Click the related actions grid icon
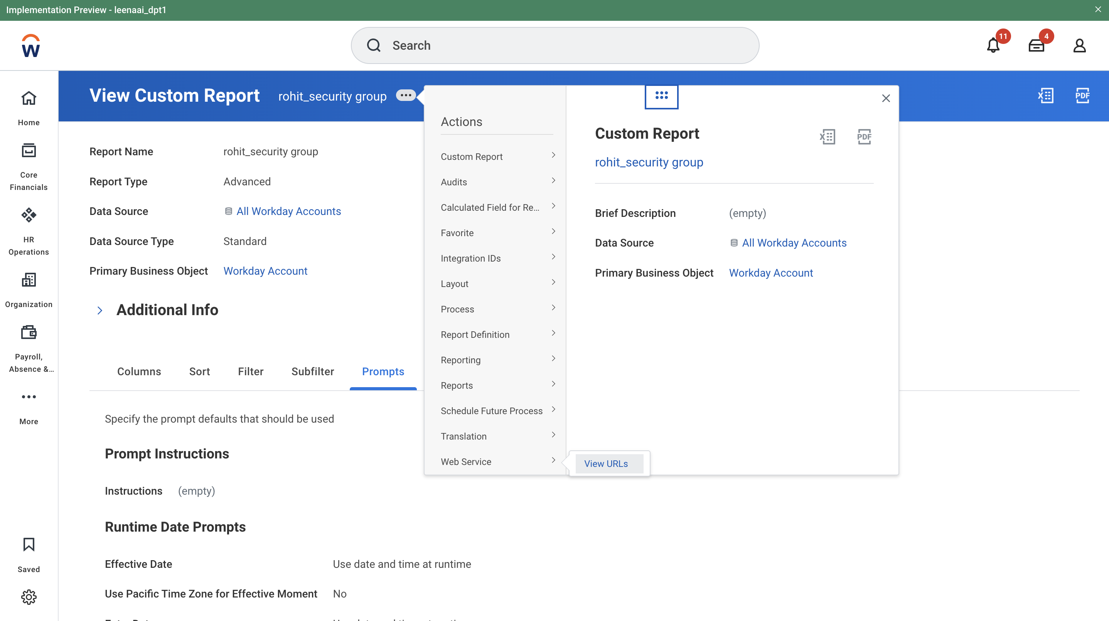This screenshot has height=621, width=1109. [661, 96]
